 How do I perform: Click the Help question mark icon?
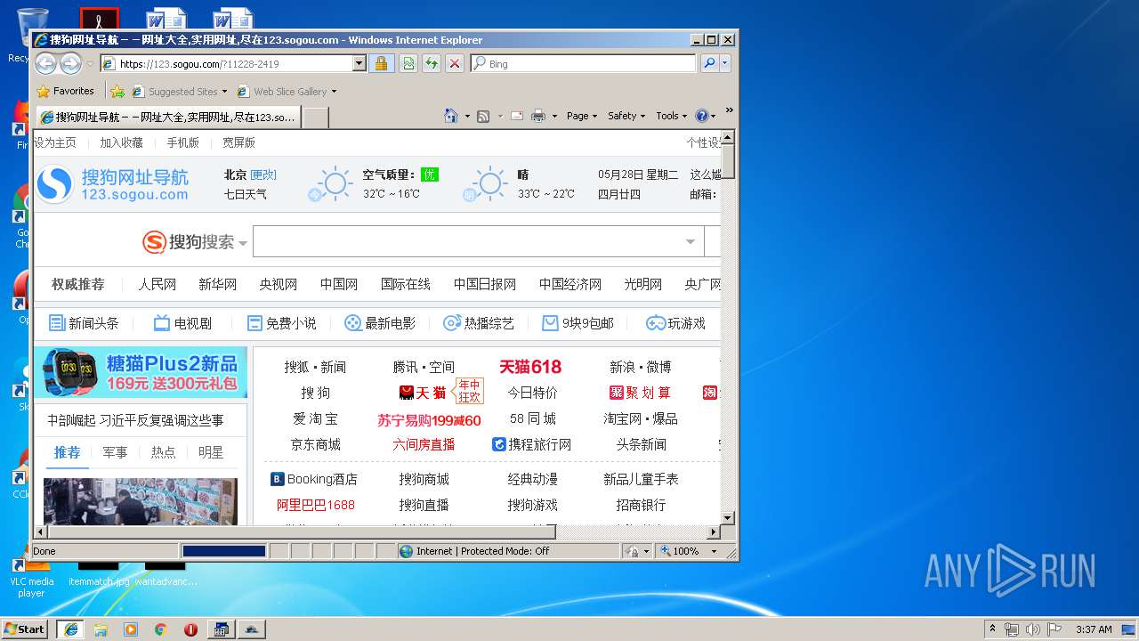click(x=701, y=116)
